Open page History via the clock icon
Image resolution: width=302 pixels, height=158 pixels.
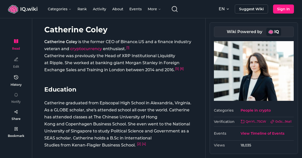tap(16, 77)
